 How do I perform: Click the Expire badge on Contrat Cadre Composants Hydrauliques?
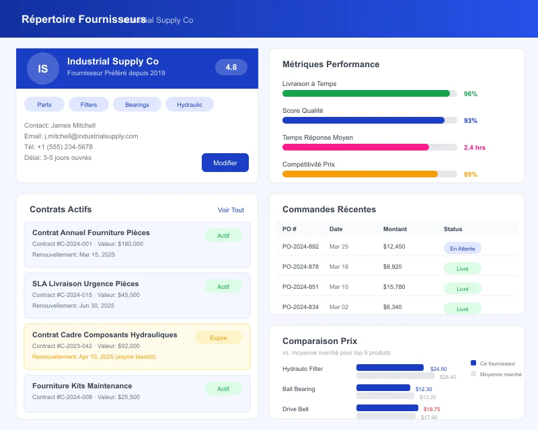coord(218,337)
